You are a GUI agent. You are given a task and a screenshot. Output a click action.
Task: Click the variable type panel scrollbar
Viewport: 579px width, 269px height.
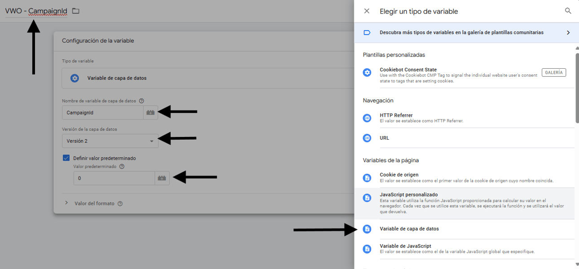577,88
